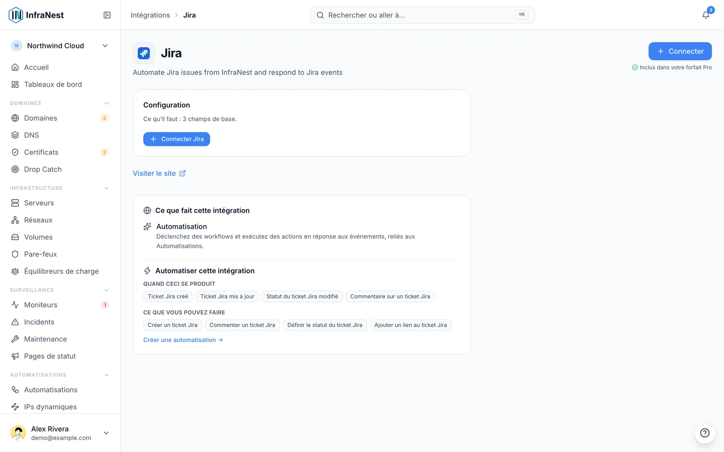Screen dimensions: 724x452
Task: Open Réseaux network item
Action: (59, 220)
